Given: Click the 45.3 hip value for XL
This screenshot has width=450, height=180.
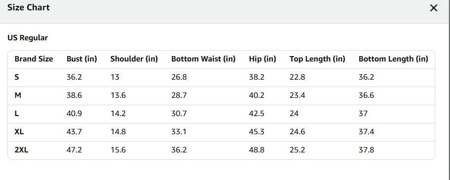Looking at the screenshot, I should (257, 132).
